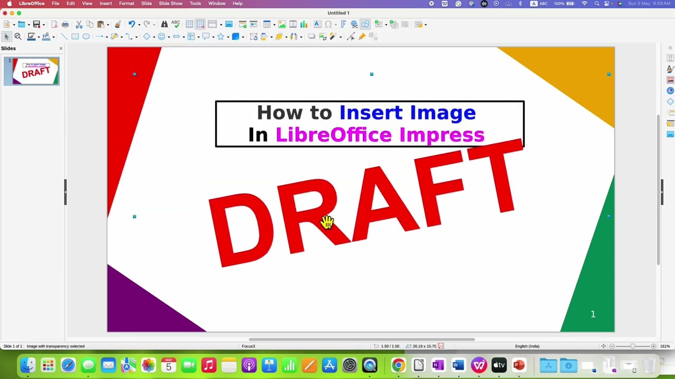
Task: Click the Undo arrow icon
Action: click(131, 24)
